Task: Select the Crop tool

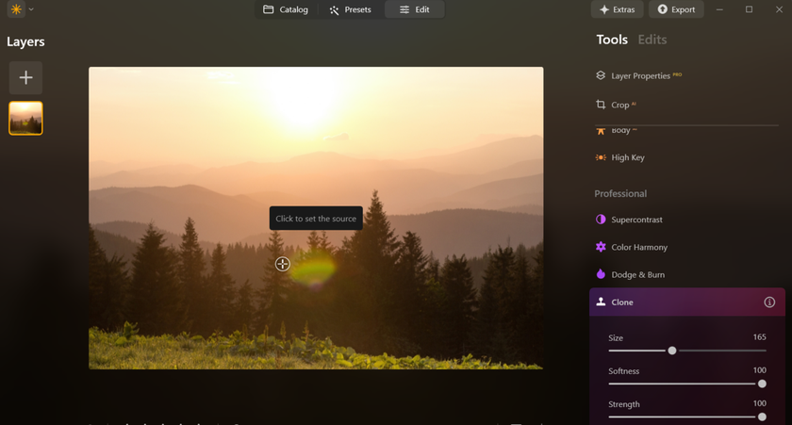Action: (x=619, y=105)
